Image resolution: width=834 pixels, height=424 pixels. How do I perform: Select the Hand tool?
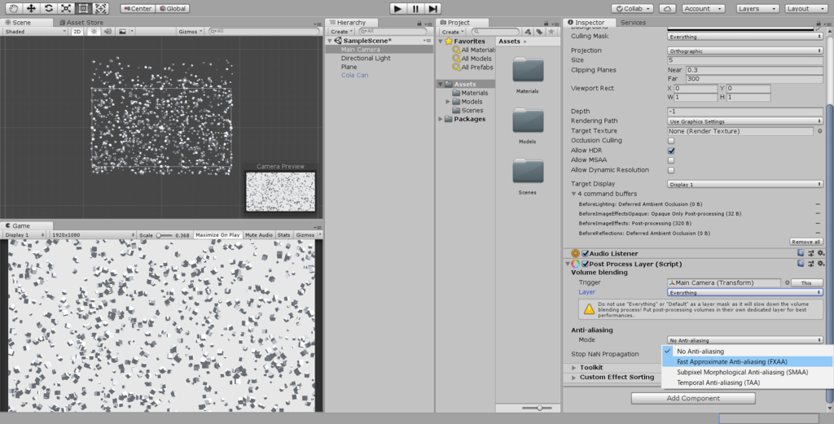pos(13,8)
